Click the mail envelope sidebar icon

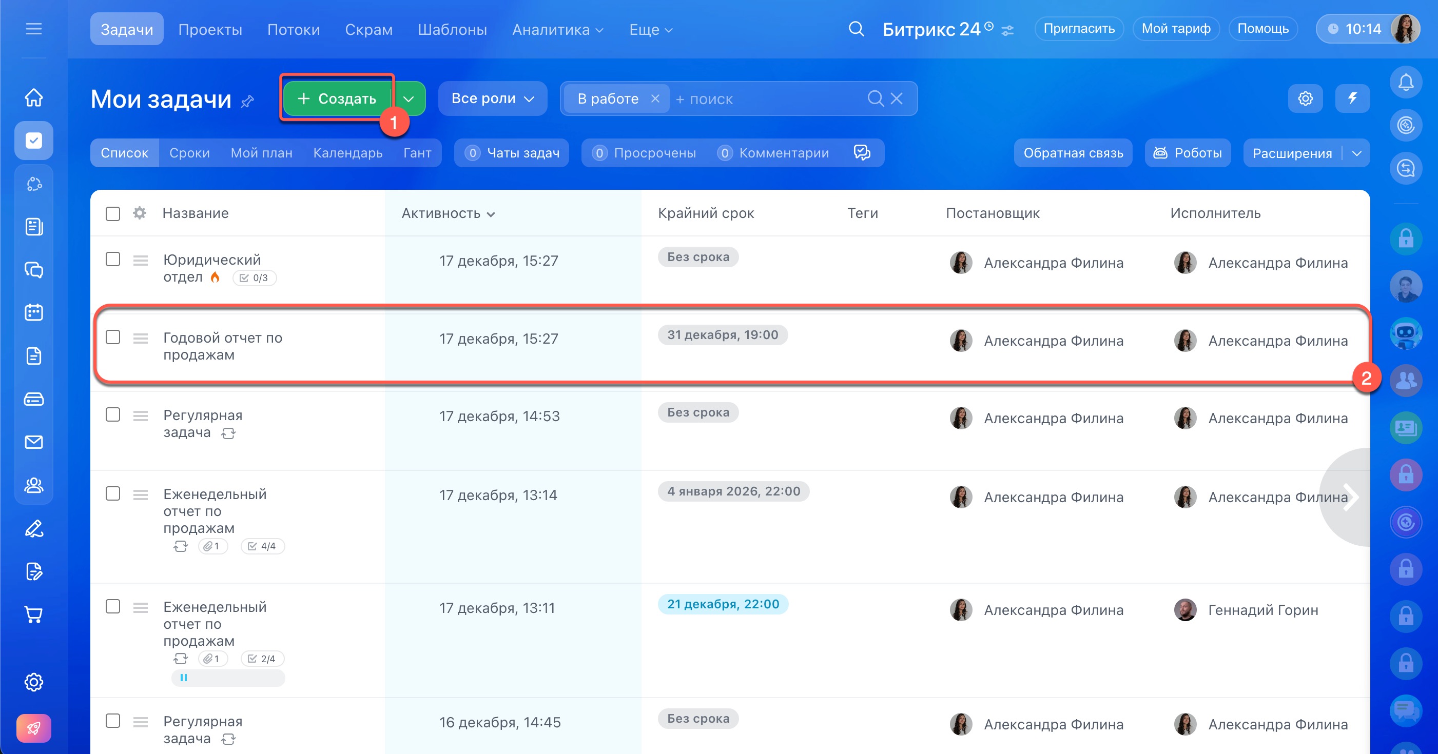point(34,443)
